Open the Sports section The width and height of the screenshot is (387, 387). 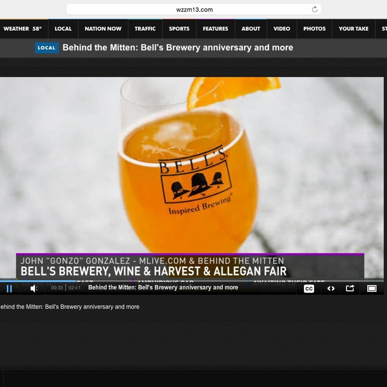pos(179,29)
